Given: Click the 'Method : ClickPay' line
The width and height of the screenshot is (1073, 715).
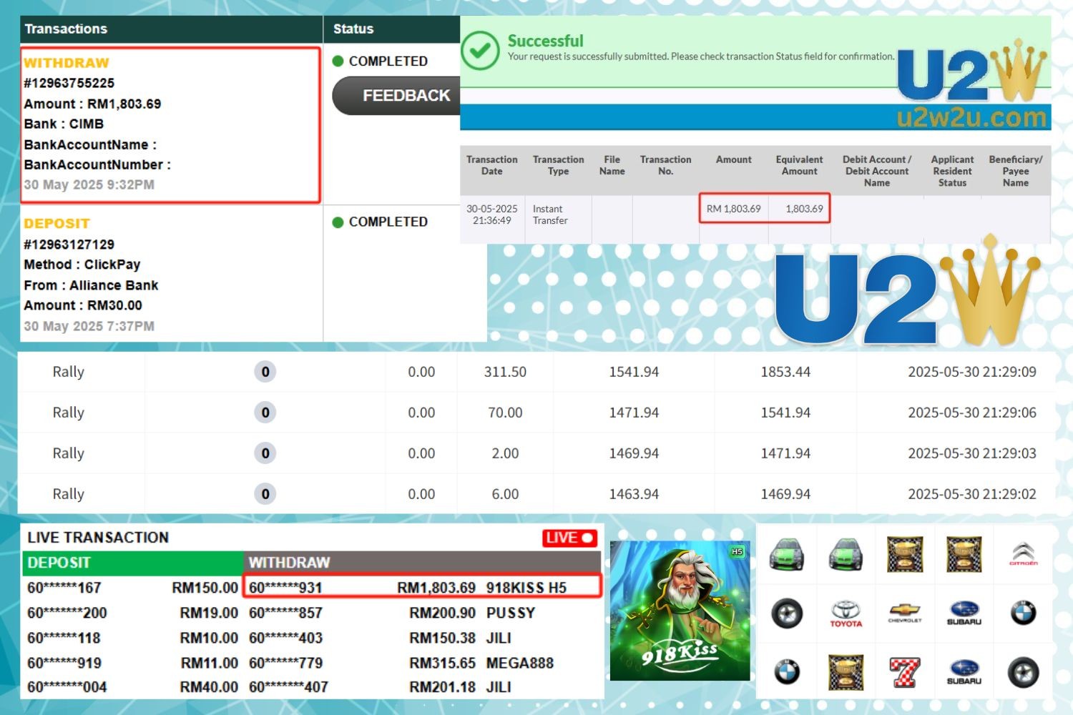Looking at the screenshot, I should click(82, 265).
